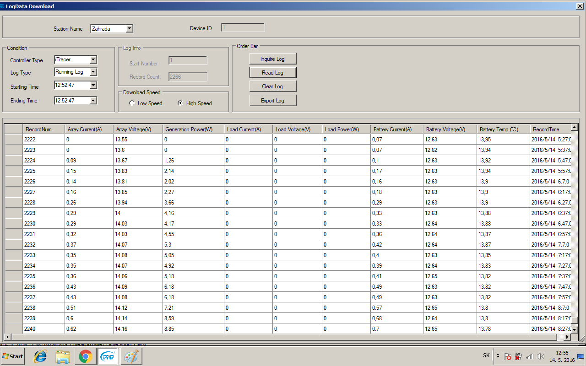The image size is (586, 366).
Task: Show hidden tray icons with the chevron
Action: 498,356
